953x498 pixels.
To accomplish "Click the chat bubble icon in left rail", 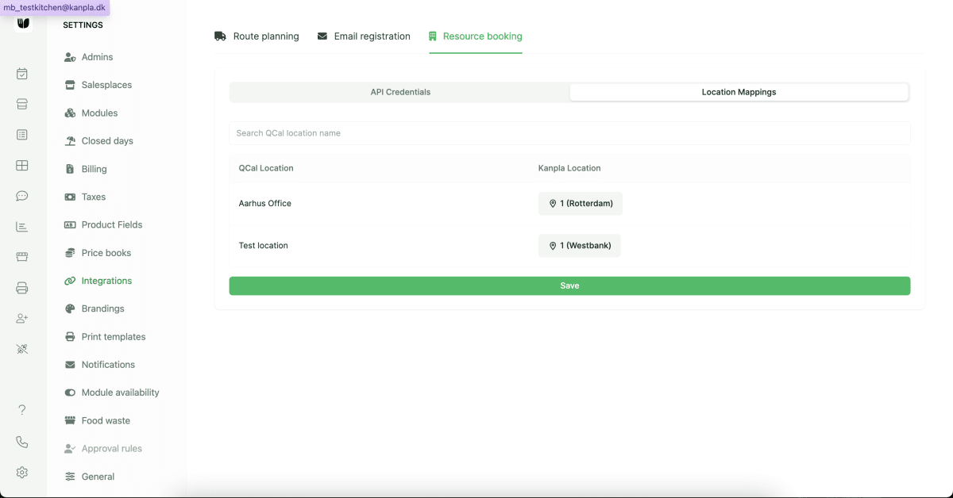I will pyautogui.click(x=22, y=196).
